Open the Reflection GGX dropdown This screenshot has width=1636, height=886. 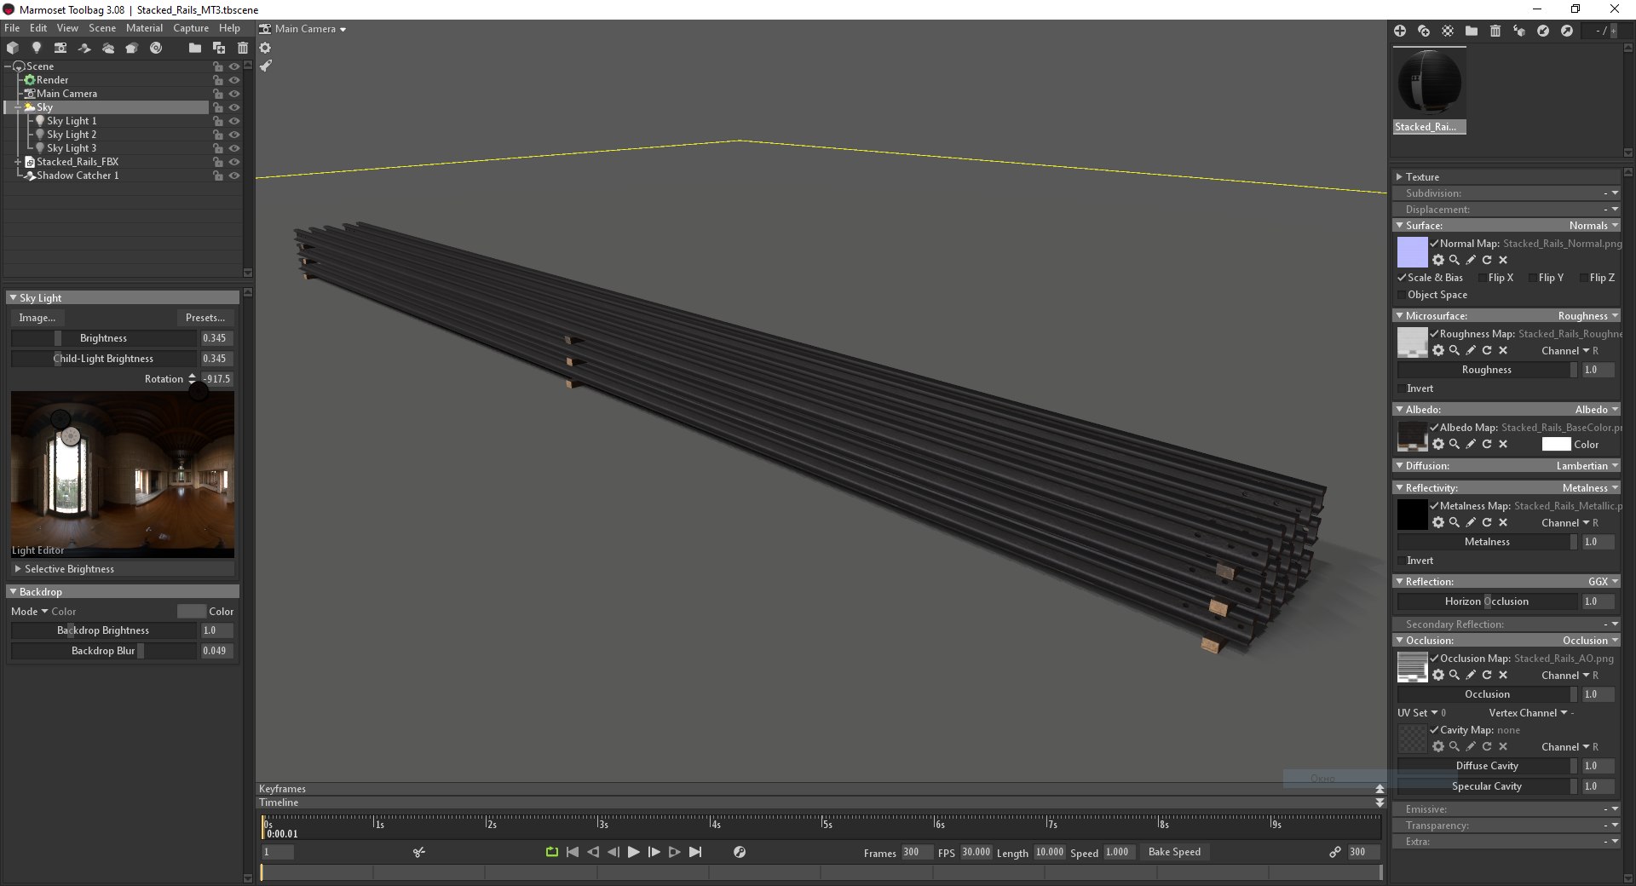pos(1603,582)
